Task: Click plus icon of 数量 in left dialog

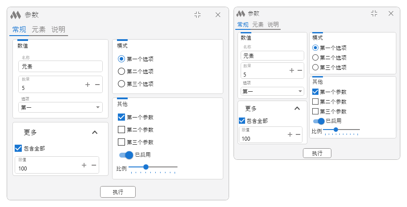Action: (x=88, y=85)
